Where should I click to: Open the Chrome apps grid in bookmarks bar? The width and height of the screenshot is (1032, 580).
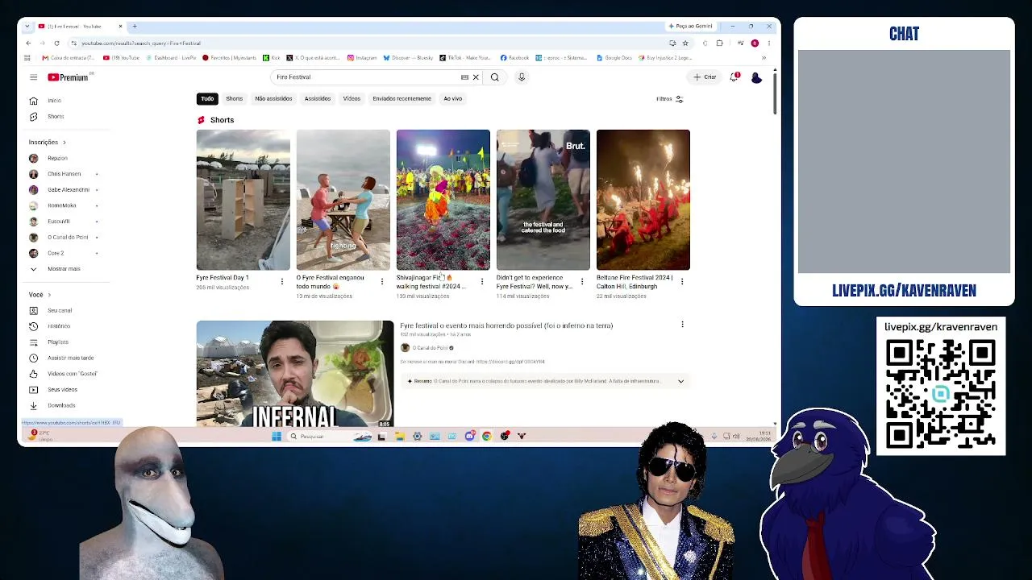point(27,58)
